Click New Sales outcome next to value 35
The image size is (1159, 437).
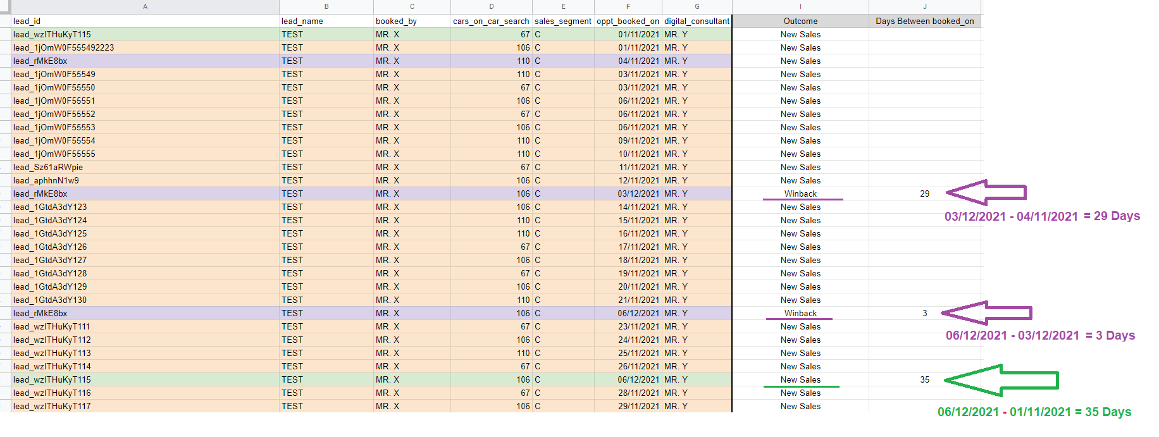coord(800,379)
